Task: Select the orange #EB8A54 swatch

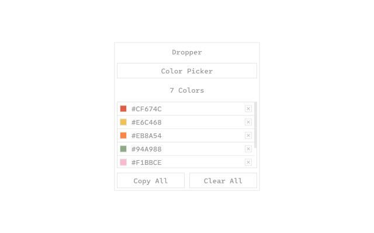Action: tap(123, 136)
